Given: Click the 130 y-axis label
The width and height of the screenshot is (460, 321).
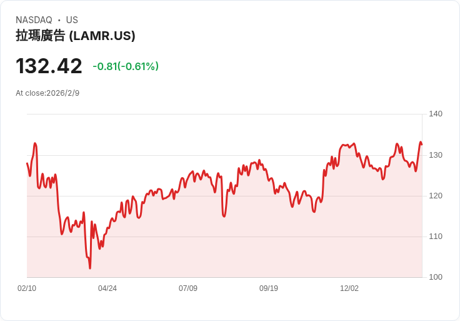Looking at the screenshot, I should [436, 155].
